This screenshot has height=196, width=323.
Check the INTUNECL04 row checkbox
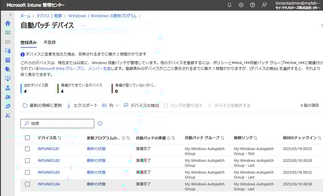(x=27, y=184)
